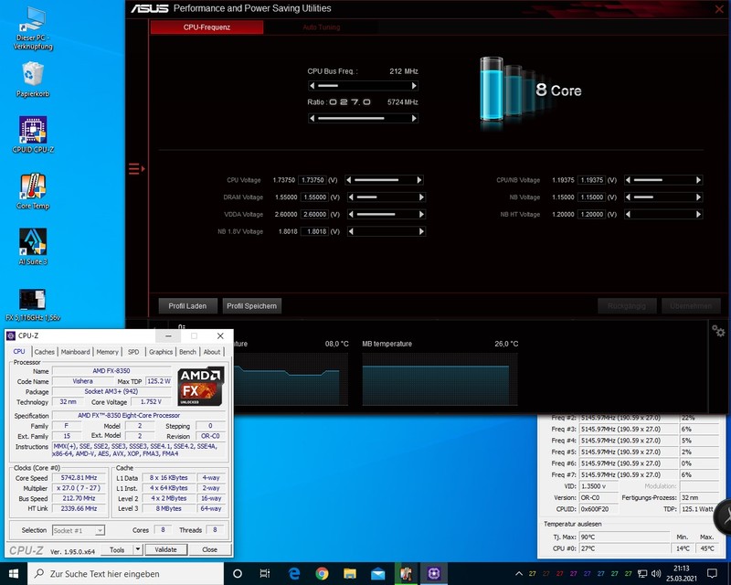Lower CPU/NB Voltage with left arrow
731x585 pixels.
(628, 180)
